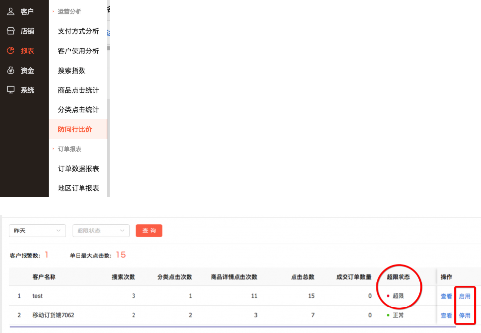Click the red 超限 status
The width and height of the screenshot is (481, 333).
tap(396, 296)
